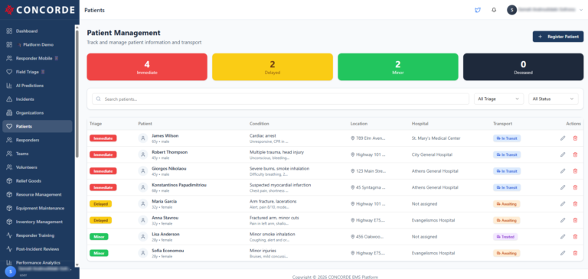The image size is (588, 279).
Task: Open notifications bell in header
Action: pos(494,10)
